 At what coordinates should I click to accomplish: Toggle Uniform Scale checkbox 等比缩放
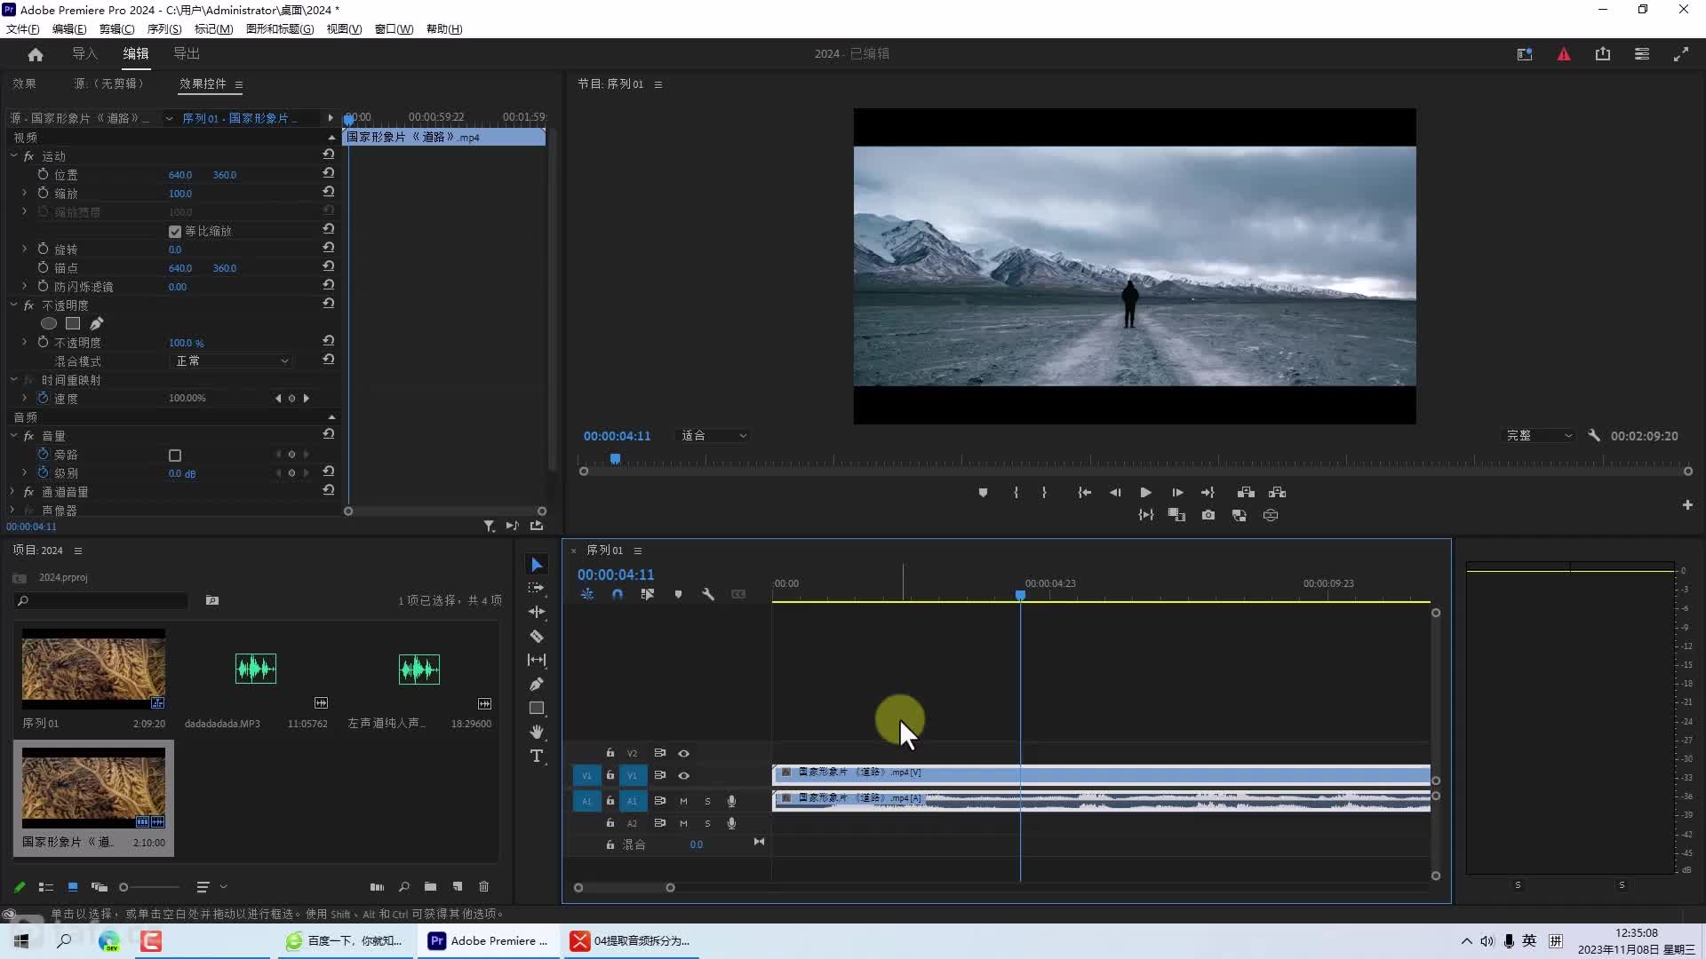(175, 232)
